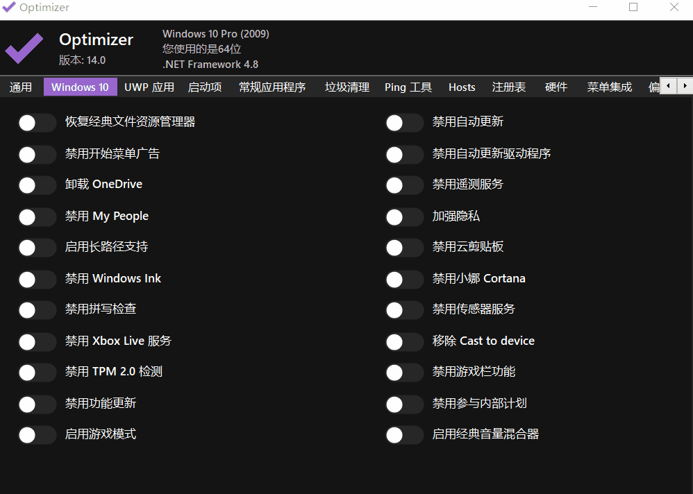Image resolution: width=693 pixels, height=494 pixels.
Task: Go to 常规应用程序 tab
Action: click(x=272, y=87)
